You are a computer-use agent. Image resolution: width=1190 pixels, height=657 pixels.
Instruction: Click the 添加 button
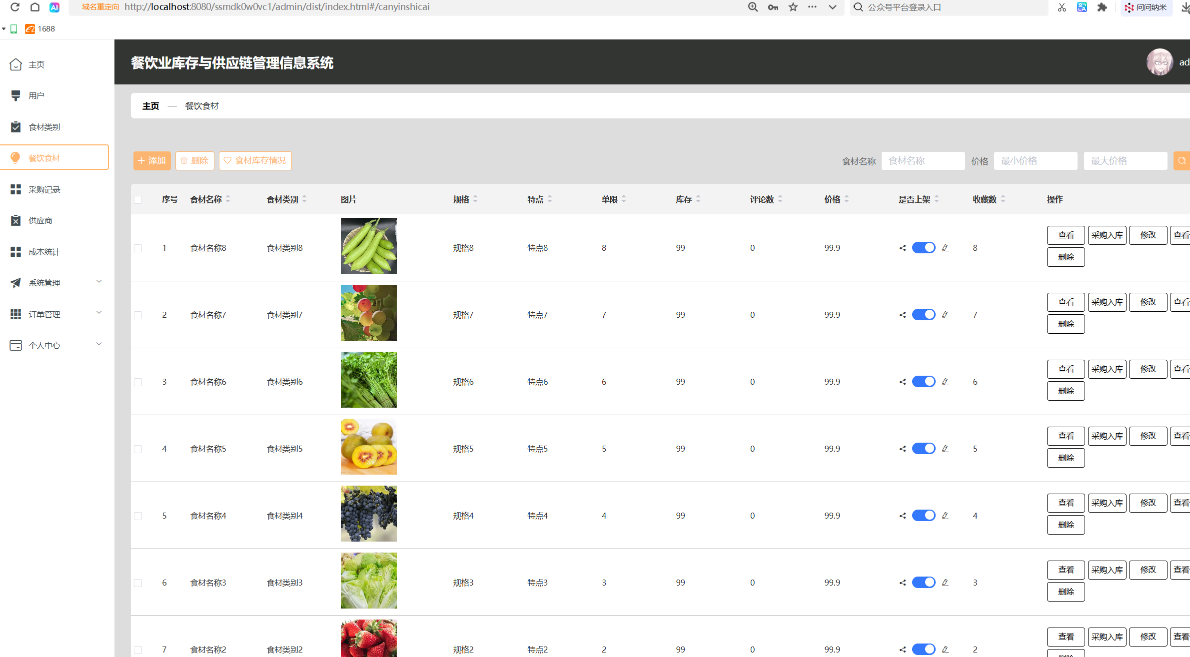click(x=152, y=161)
